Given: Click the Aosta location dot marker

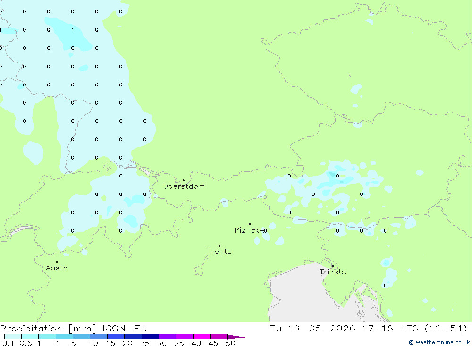Looking at the screenshot, I should [x=57, y=262].
